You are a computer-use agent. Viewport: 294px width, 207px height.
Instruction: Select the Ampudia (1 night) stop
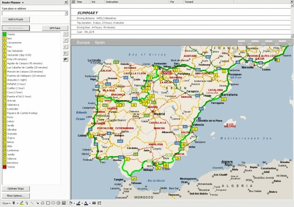tap(17, 80)
